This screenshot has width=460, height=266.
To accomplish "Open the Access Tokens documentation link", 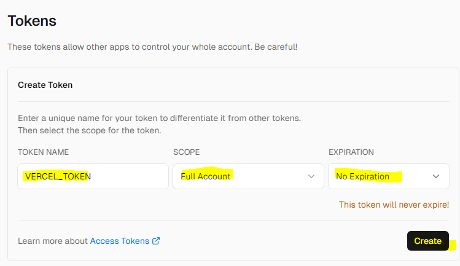I will (x=120, y=241).
